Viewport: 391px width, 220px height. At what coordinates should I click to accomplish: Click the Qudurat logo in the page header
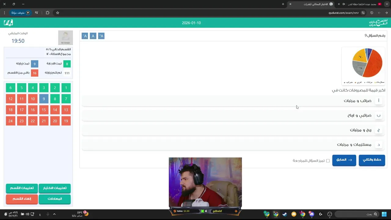coord(378,23)
